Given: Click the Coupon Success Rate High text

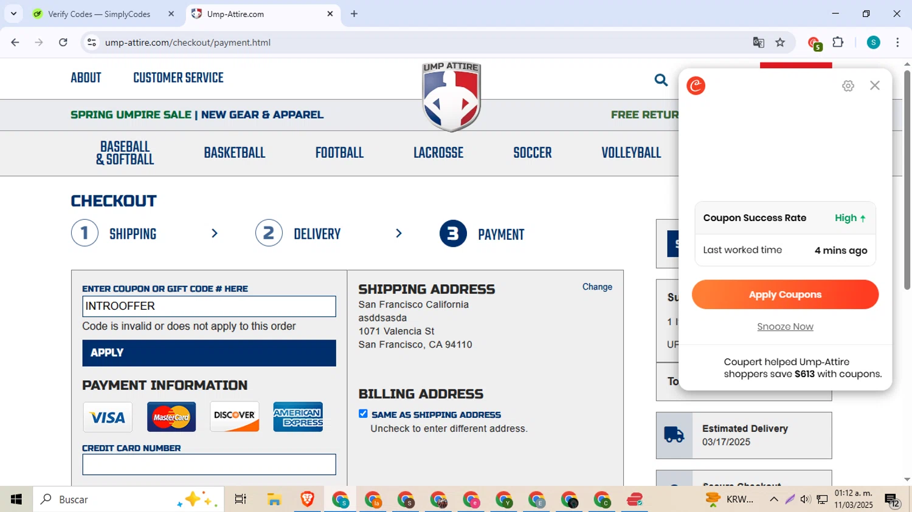Looking at the screenshot, I should pyautogui.click(x=784, y=218).
